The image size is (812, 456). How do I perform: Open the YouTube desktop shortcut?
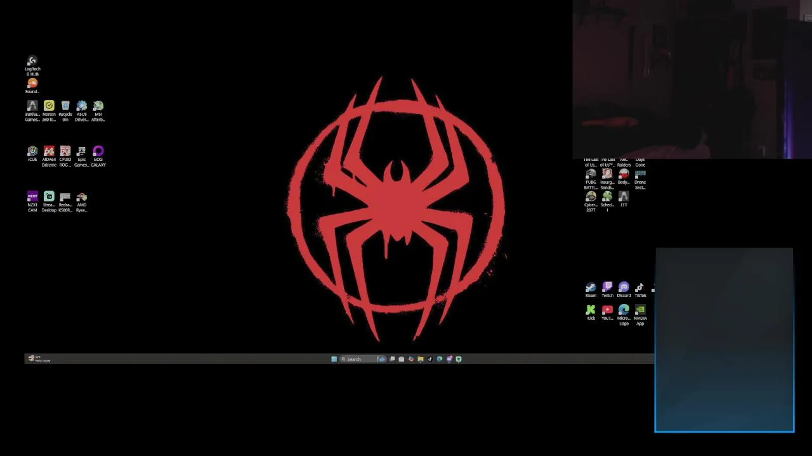[607, 313]
